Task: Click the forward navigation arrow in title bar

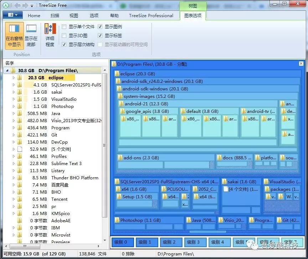Action: point(25,5)
